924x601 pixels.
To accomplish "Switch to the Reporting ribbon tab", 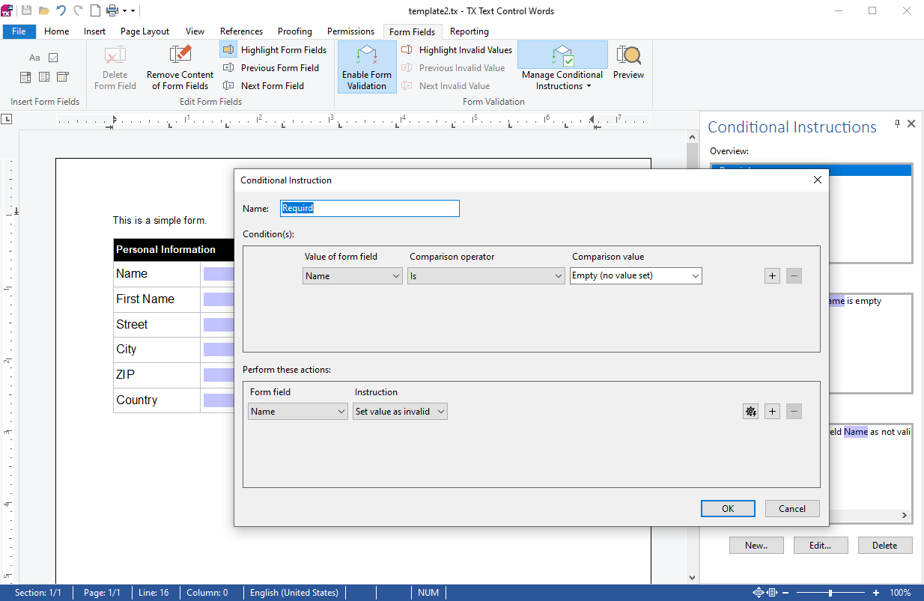I will tap(469, 31).
